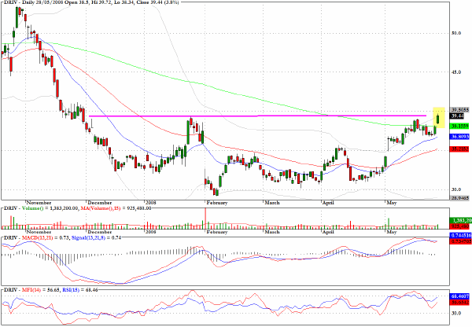Click the DRIV MFI(14) RSI(15) panel title
The width and height of the screenshot is (472, 327).
coord(50,290)
